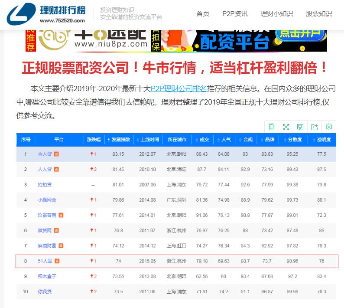Click the 62.92 品牌 value cell
The height and width of the screenshot is (308, 344).
(x=267, y=246)
